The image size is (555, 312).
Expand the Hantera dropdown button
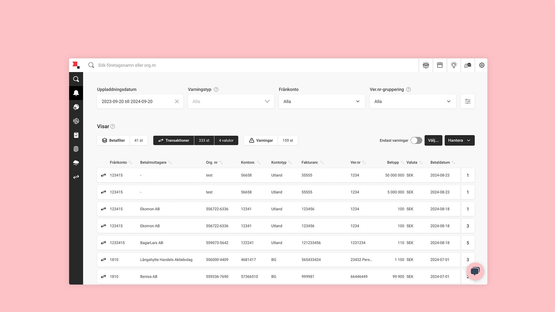pos(460,140)
